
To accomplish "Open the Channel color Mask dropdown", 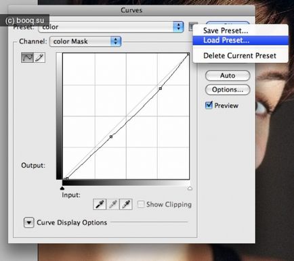I will coord(85,41).
